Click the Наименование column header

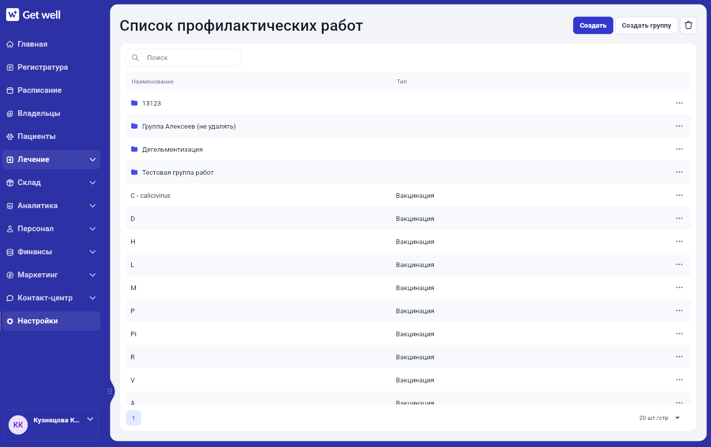pyautogui.click(x=153, y=82)
